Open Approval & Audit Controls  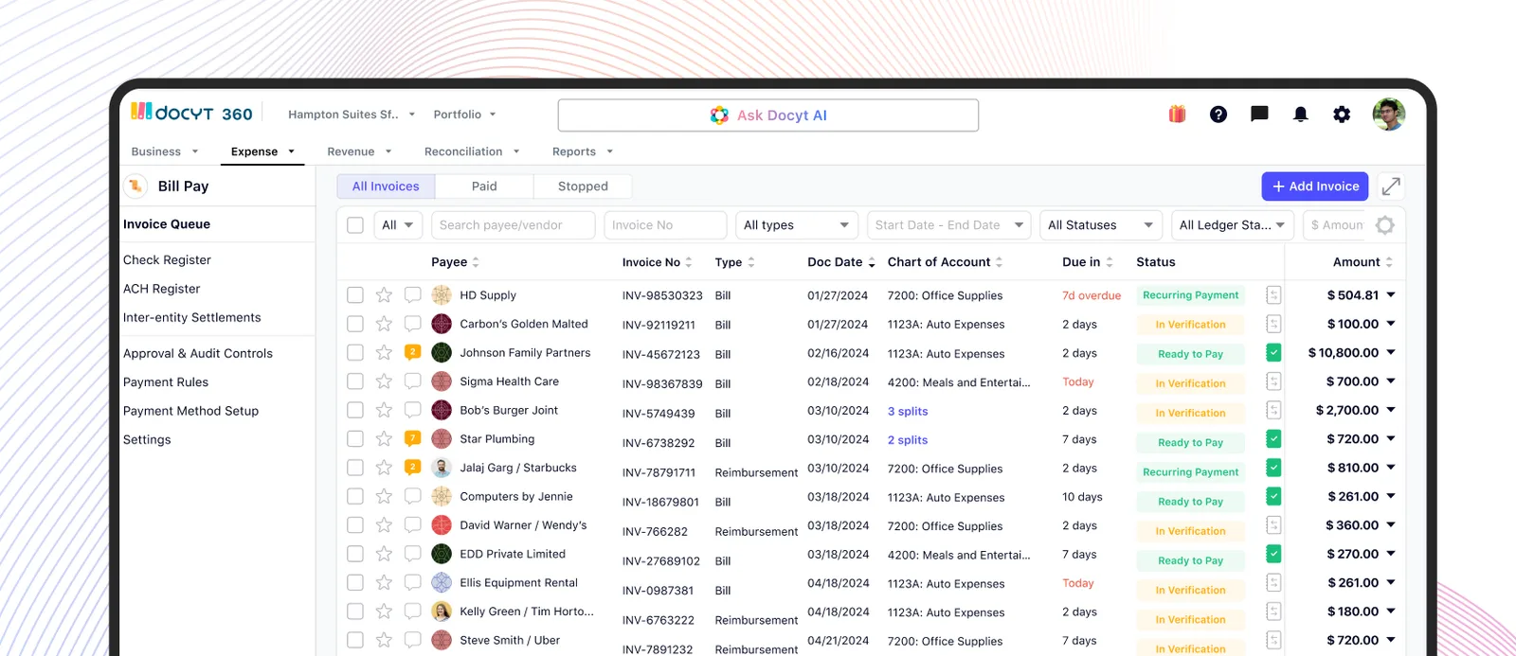[x=198, y=353]
